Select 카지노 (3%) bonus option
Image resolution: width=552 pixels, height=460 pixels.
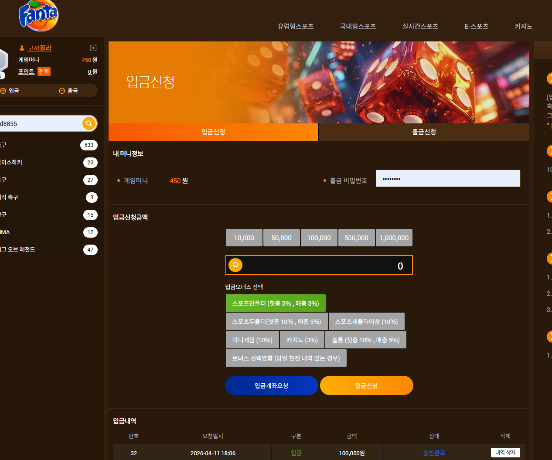[302, 340]
